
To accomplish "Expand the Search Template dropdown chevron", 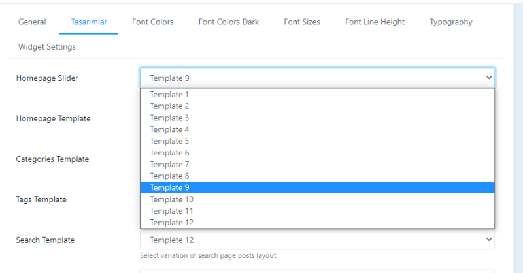I will point(489,239).
